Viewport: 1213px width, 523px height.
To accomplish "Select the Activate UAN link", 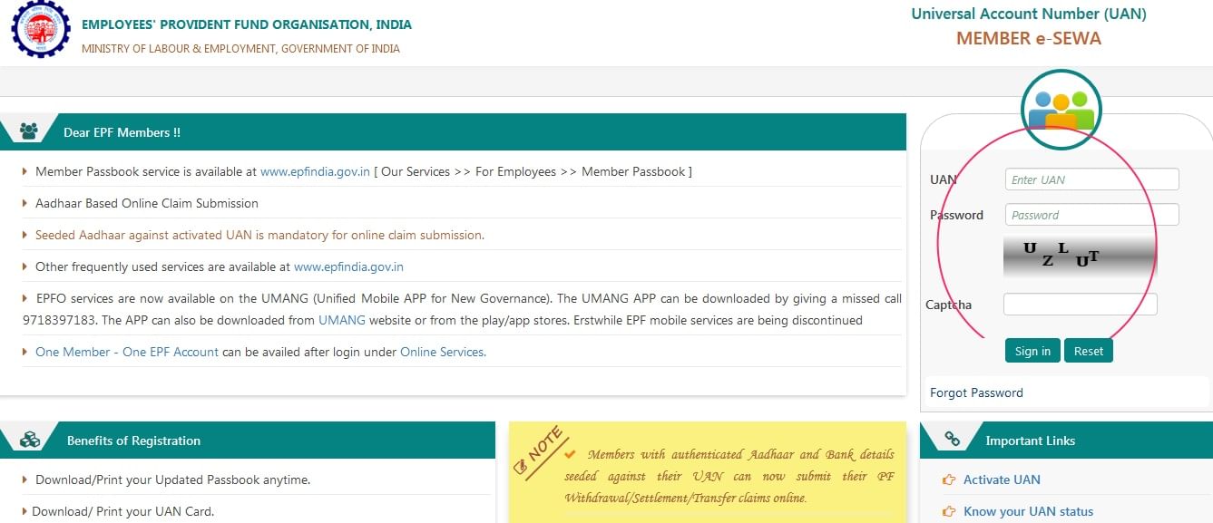I will click(x=1002, y=479).
